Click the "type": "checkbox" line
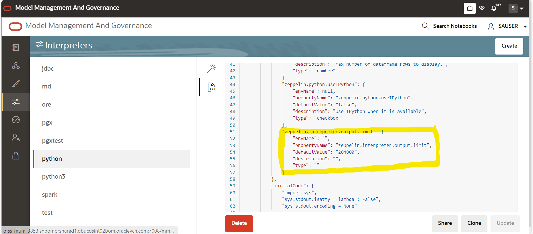533x234 pixels. pos(317,118)
